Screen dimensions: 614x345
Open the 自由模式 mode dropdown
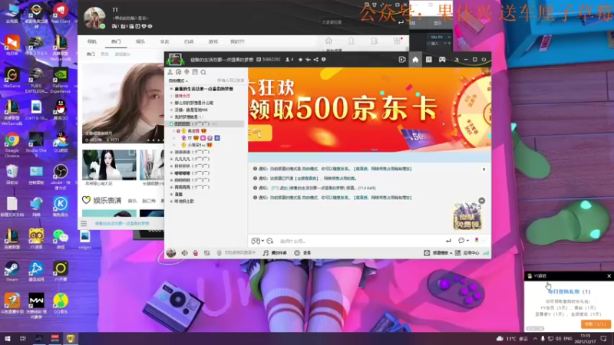coord(178,80)
